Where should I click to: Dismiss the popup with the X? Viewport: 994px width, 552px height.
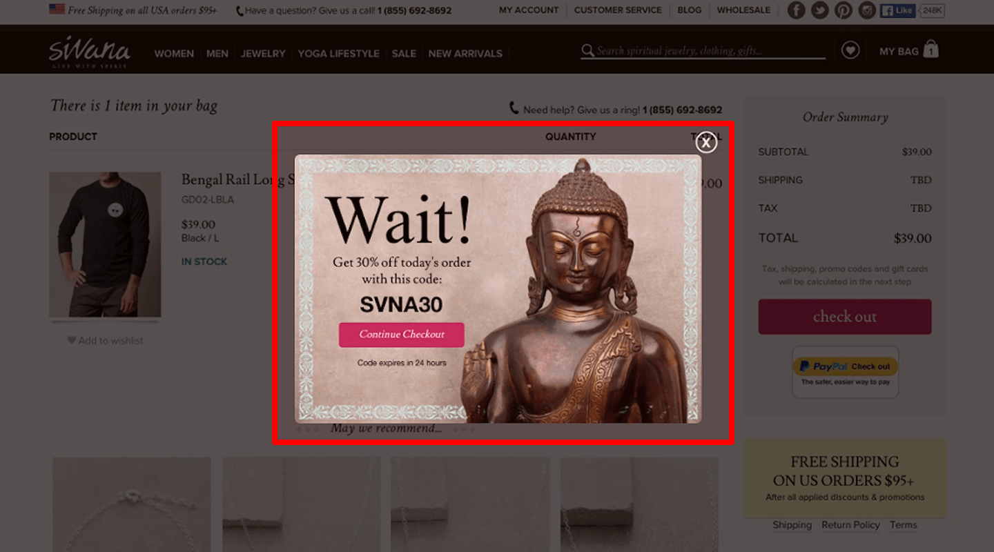click(706, 142)
